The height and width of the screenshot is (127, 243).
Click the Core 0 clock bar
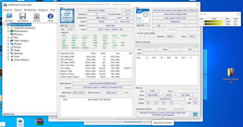pyautogui.click(x=214, y=21)
